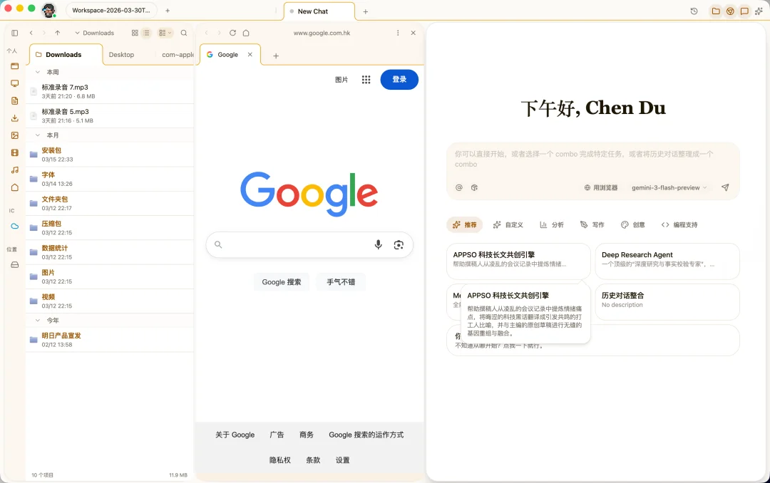This screenshot has width=770, height=483.
Task: Switch to the Desktop tab
Action: click(x=121, y=54)
